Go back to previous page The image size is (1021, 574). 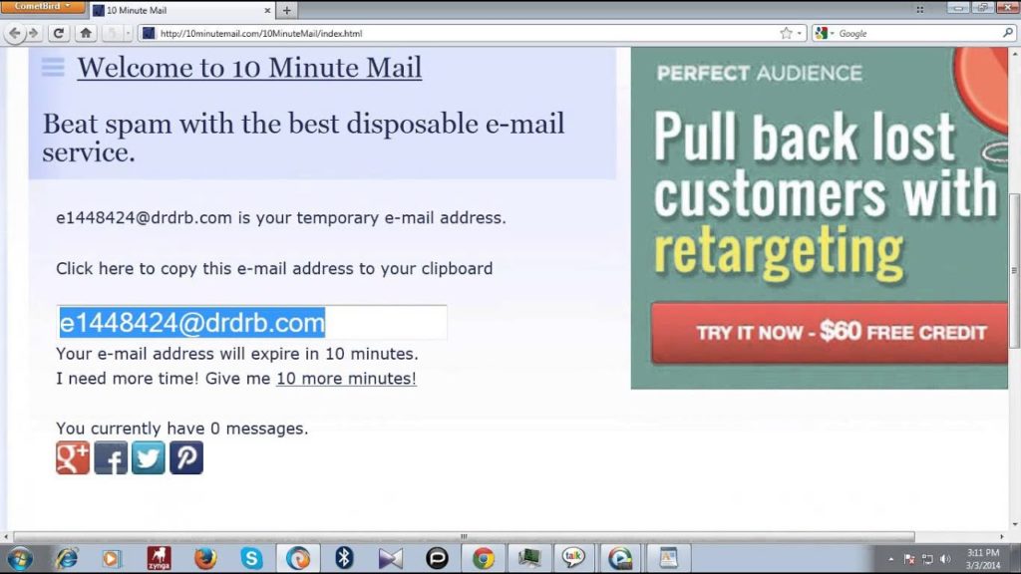click(x=14, y=33)
